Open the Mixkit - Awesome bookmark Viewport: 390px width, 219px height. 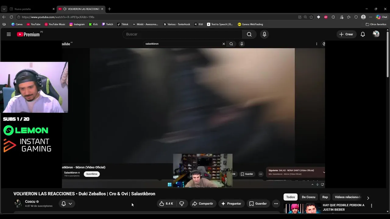point(145,24)
